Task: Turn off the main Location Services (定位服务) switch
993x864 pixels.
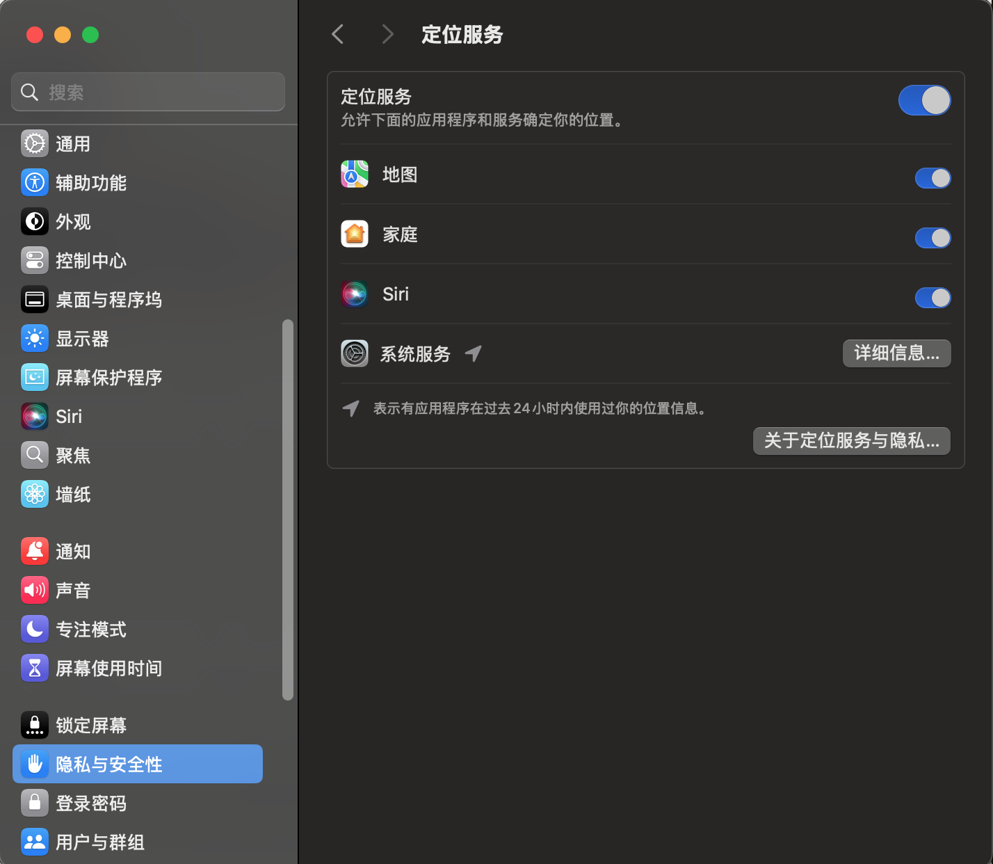Action: [x=924, y=100]
